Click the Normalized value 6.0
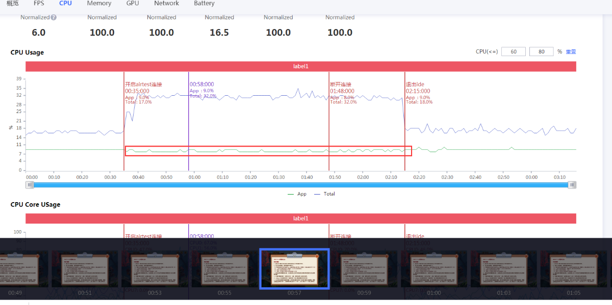 [39, 33]
